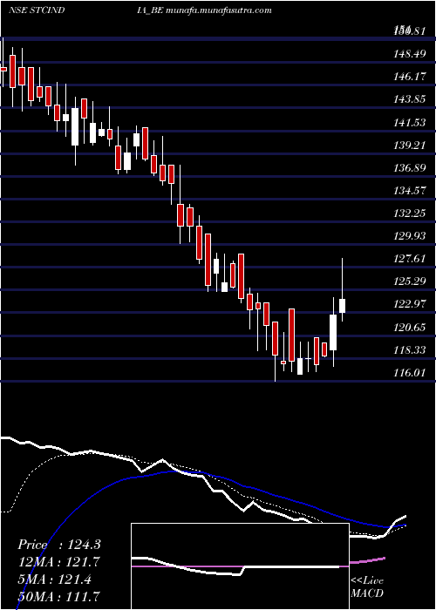Click the 134.57 price axis label

pyautogui.click(x=411, y=191)
